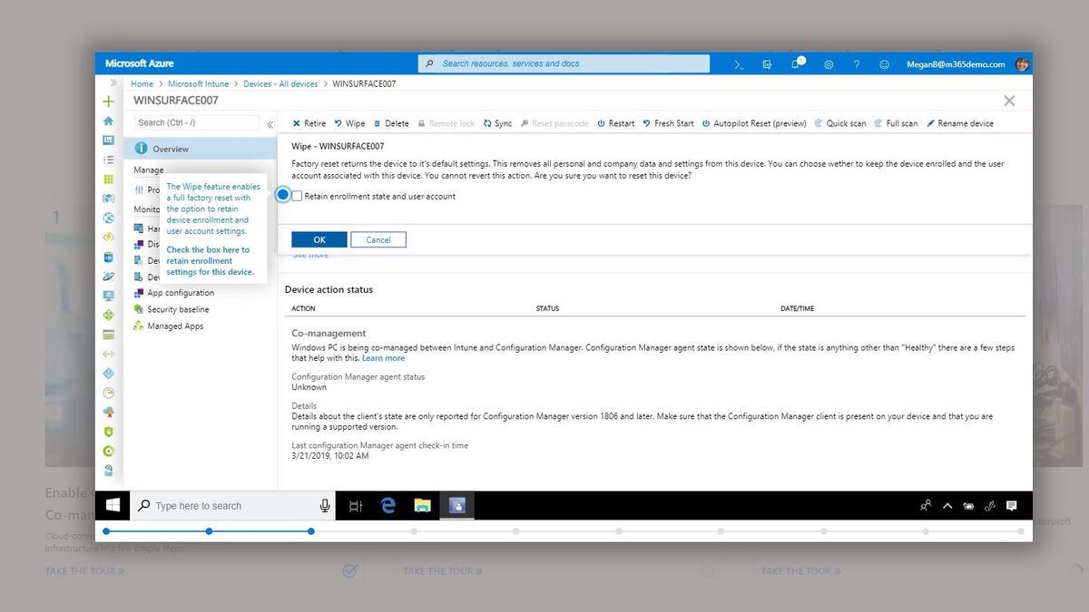Click the notifications bell icon
Image resolution: width=1089 pixels, height=612 pixels.
tap(796, 63)
